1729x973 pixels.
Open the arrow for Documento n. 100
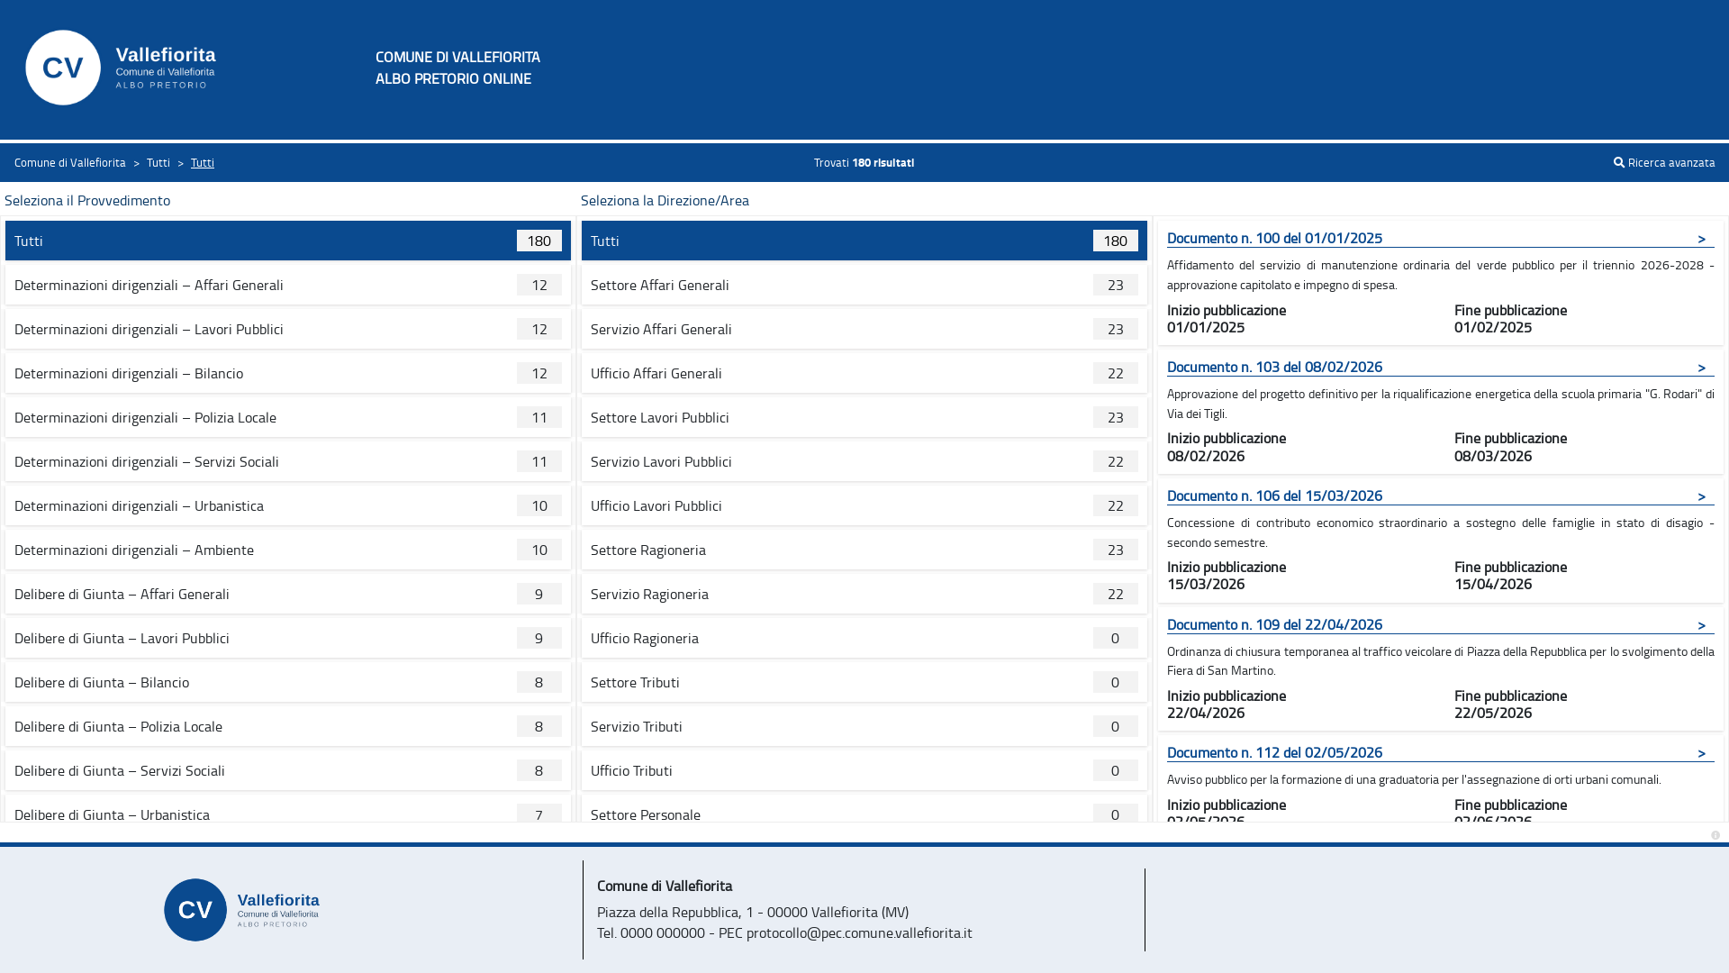[x=1701, y=239]
